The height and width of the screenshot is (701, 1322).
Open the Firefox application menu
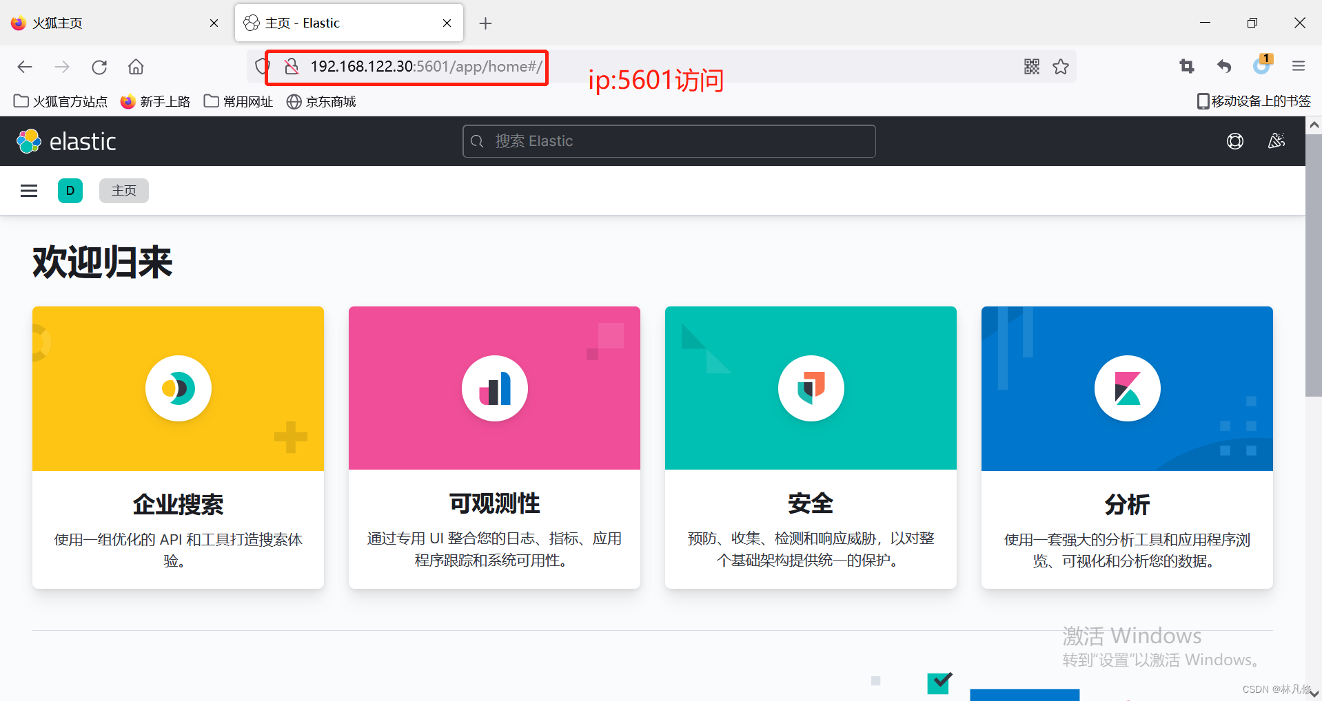[1299, 67]
